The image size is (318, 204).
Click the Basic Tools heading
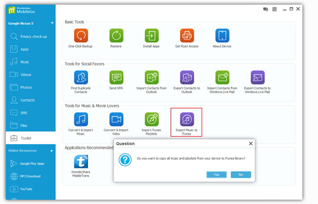(x=74, y=22)
